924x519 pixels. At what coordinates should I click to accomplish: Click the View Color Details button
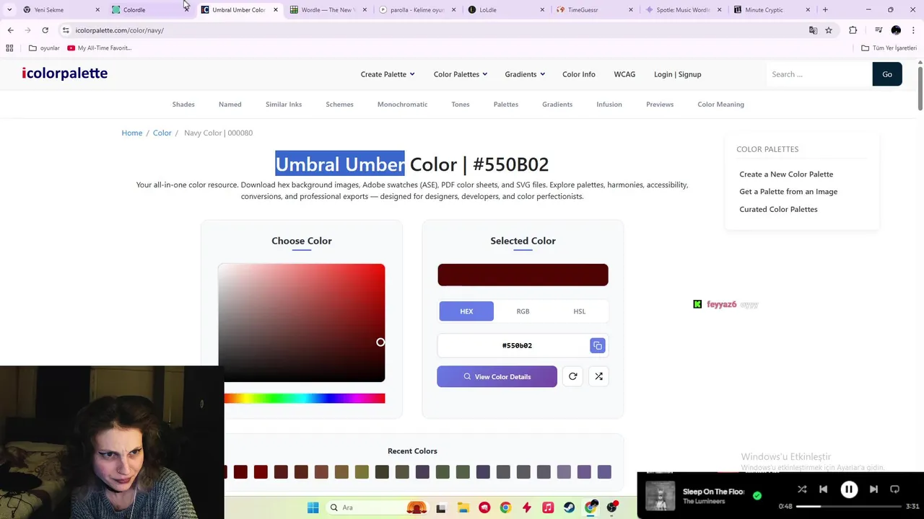[x=497, y=376]
